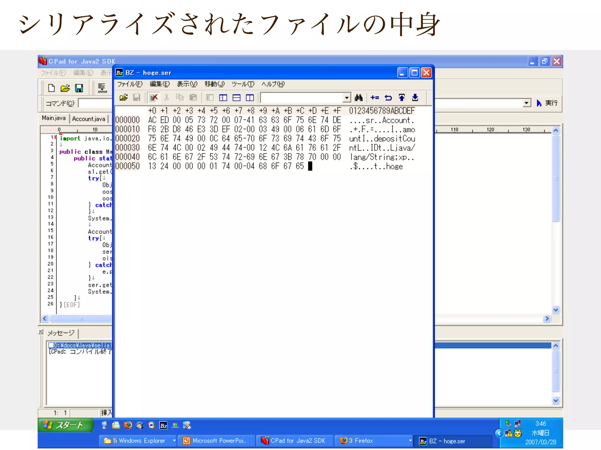Viewport: 601px width, 450px height.
Task: Click the editor horizontal scrollbar thumb
Action: (x=81, y=318)
